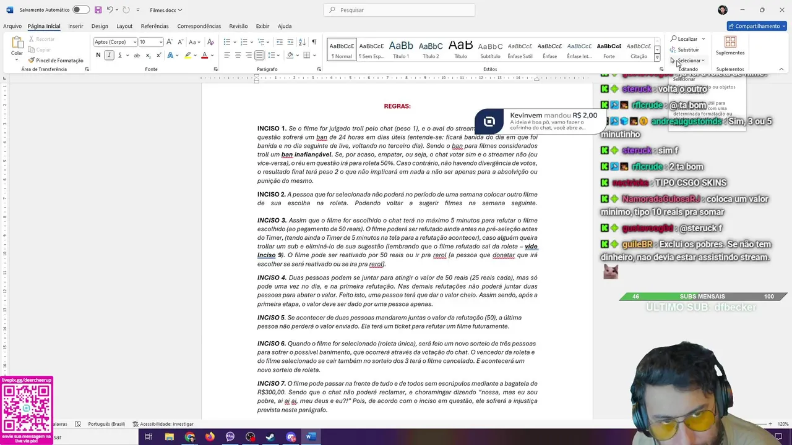Apply the Título 2 style
This screenshot has height=445, width=792.
click(x=431, y=49)
